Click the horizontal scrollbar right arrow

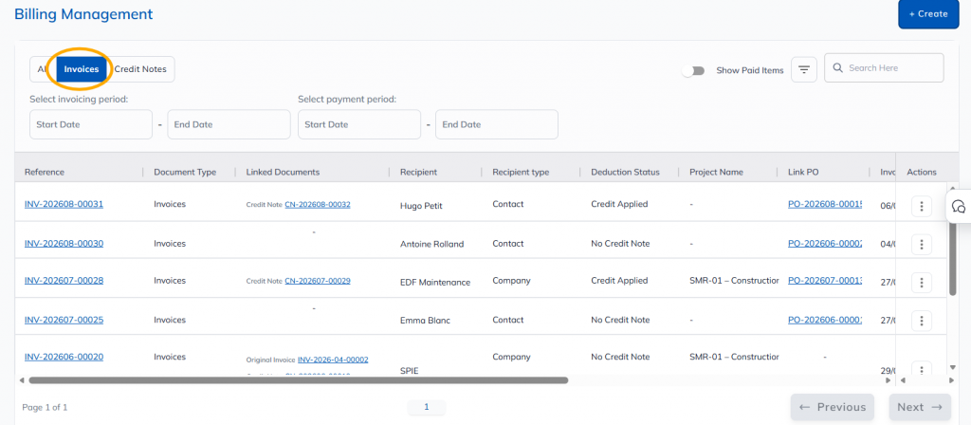[x=888, y=380]
